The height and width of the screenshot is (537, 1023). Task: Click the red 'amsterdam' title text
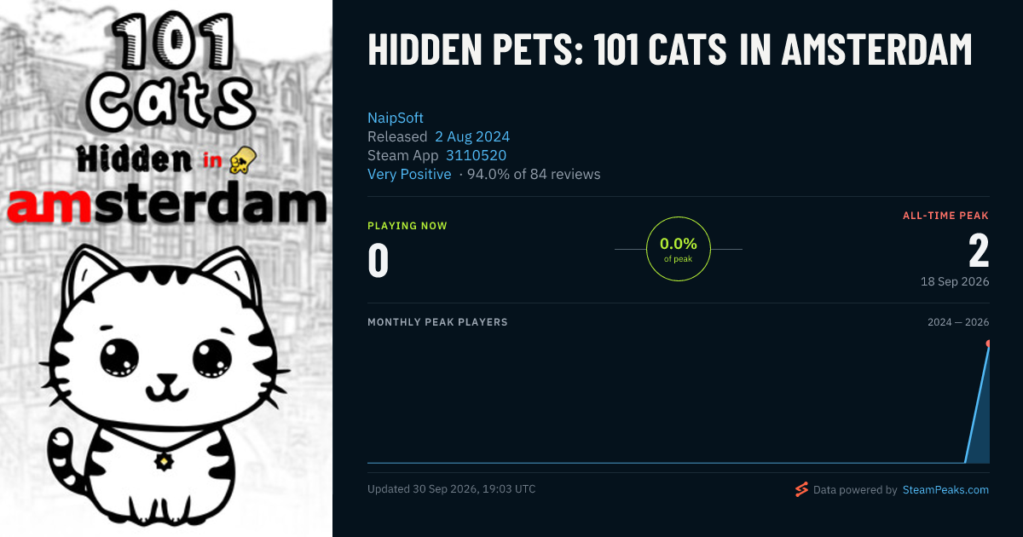click(166, 205)
